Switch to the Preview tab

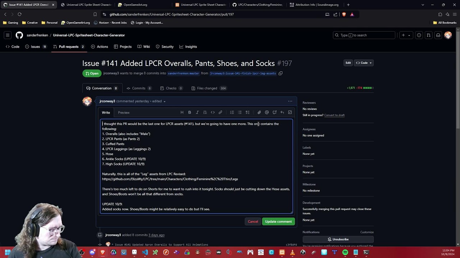(124, 113)
